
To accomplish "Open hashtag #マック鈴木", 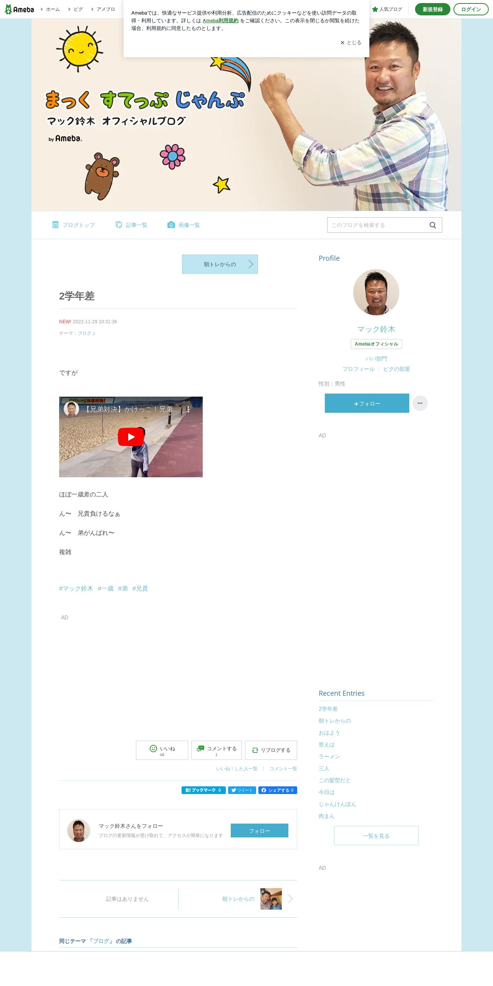I will [76, 589].
